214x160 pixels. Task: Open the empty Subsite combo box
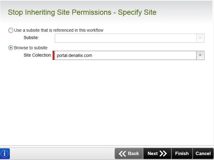(x=129, y=38)
